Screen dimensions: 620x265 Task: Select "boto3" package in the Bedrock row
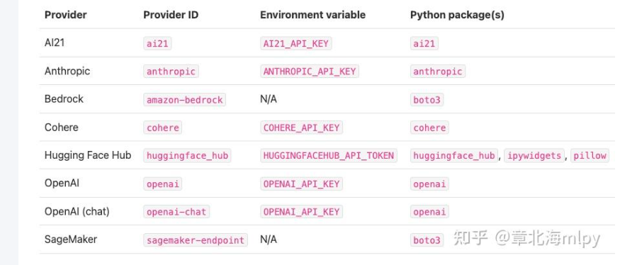[x=427, y=100]
